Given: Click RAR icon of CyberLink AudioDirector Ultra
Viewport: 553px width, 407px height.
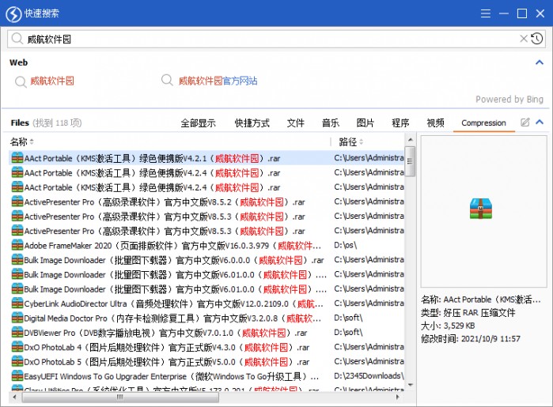Looking at the screenshot, I should click(17, 303).
